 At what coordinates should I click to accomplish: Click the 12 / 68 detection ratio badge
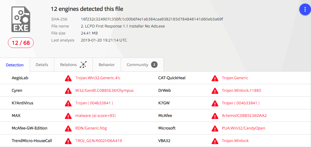coord(21,43)
